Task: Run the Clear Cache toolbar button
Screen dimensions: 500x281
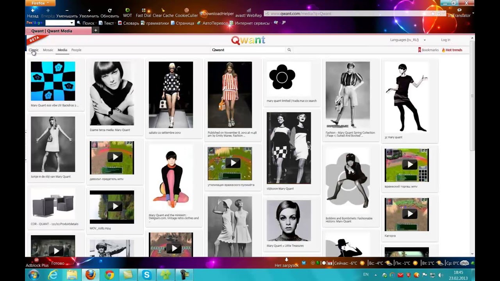Action: click(x=163, y=13)
